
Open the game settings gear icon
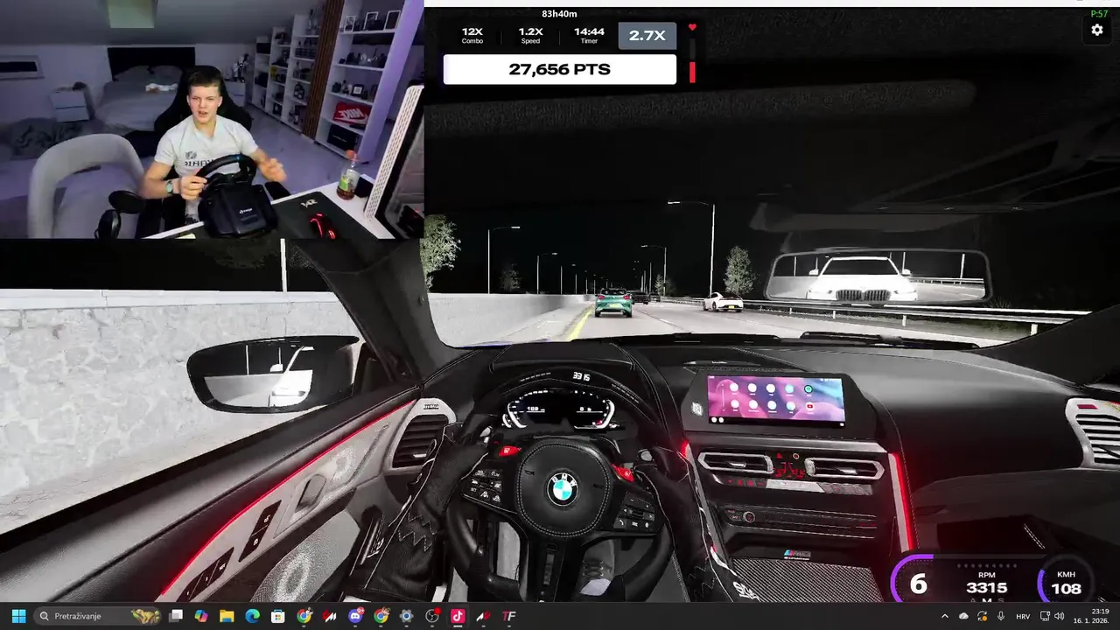(x=1097, y=30)
